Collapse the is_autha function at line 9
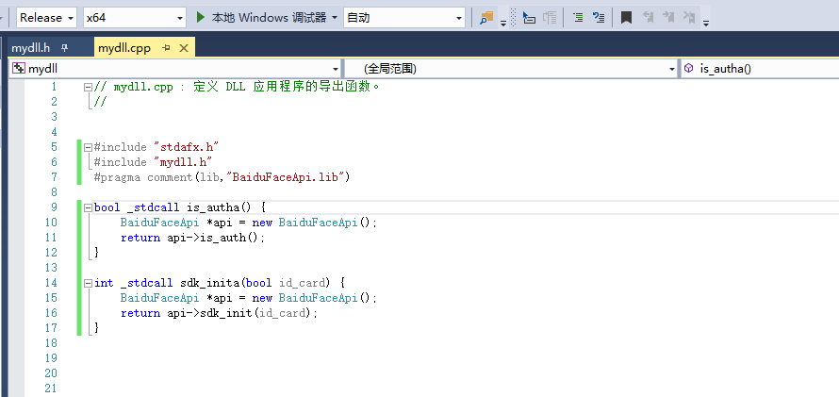 point(88,207)
